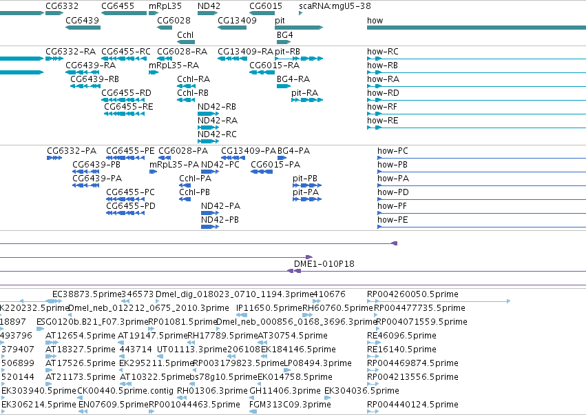Select transcript BG4-RA
Screen dimensions: 586x415
293,79
